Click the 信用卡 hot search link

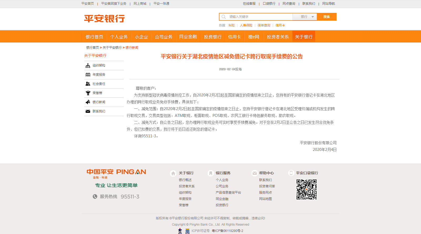[280, 25]
